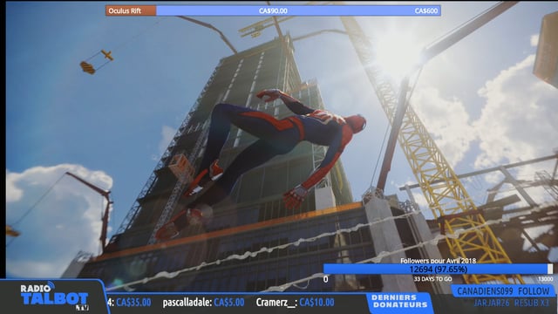This screenshot has height=314, width=558.
Task: Click the 13000 follower goal number
Action: [546, 279]
